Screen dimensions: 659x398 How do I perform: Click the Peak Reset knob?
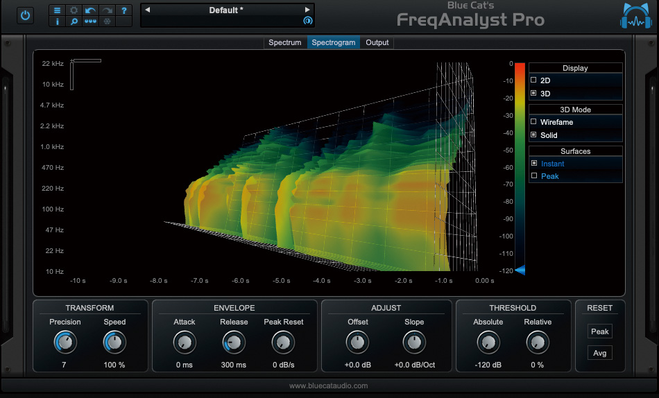[283, 342]
